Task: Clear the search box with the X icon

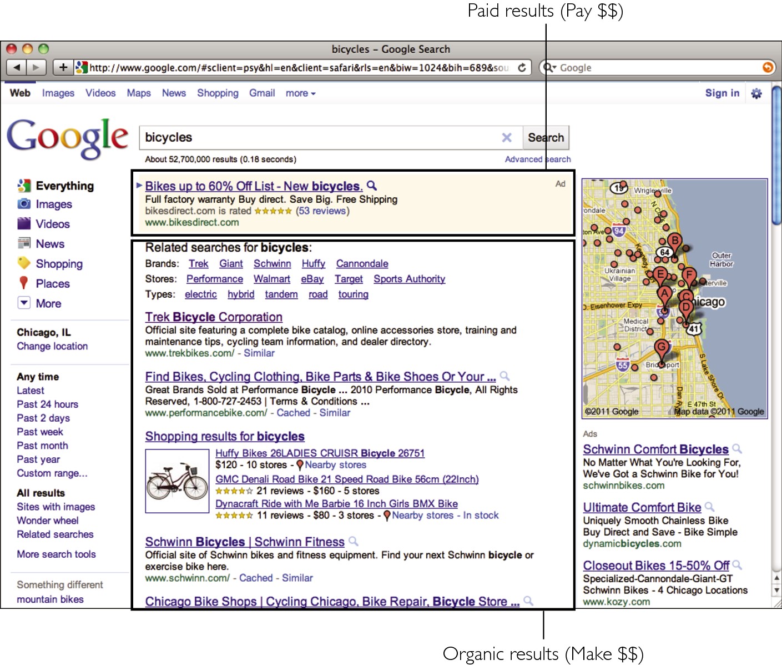Action: (x=507, y=137)
